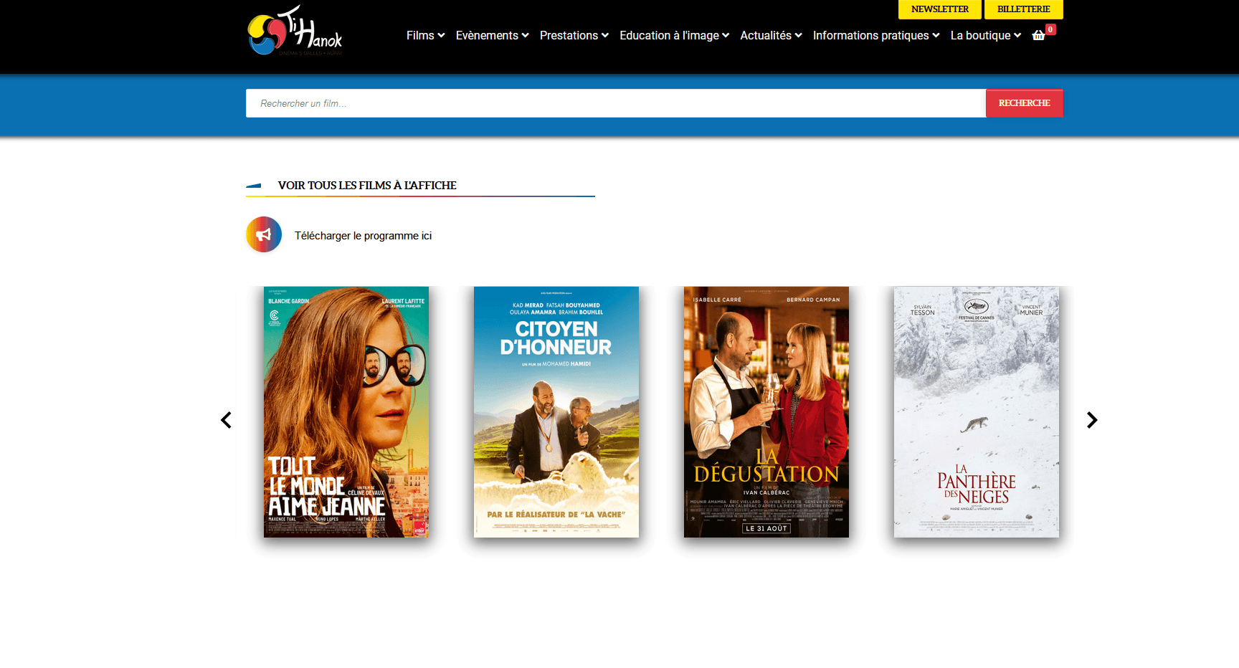
Task: Click the red RECHERCHE button
Action: tap(1025, 103)
